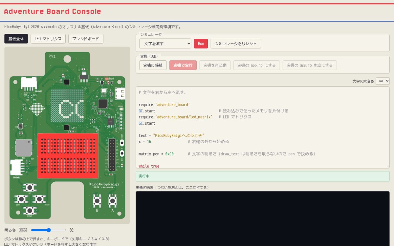Click 実機の app.rb にする button
The image size is (394, 246).
point(257,65)
